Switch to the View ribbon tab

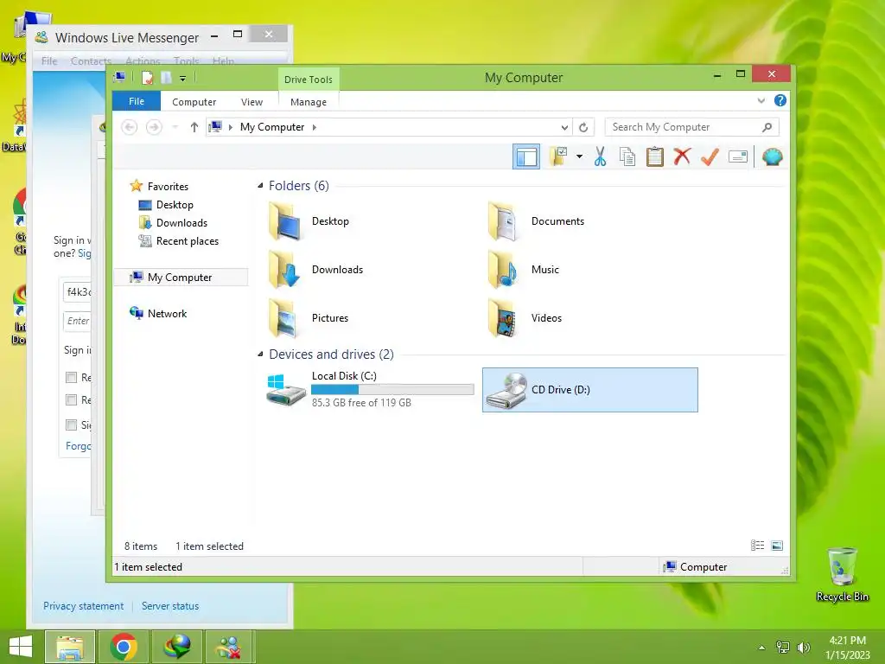[251, 102]
